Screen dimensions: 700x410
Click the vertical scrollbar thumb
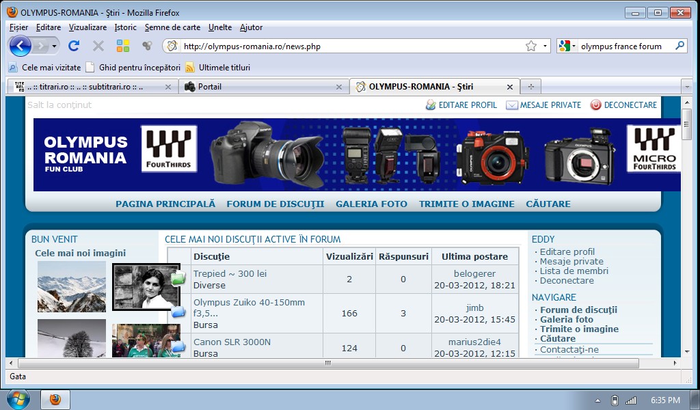687,124
